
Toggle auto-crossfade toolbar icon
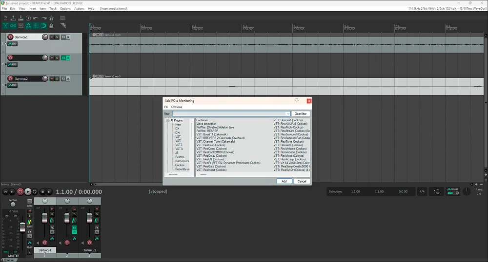[x=5, y=26]
